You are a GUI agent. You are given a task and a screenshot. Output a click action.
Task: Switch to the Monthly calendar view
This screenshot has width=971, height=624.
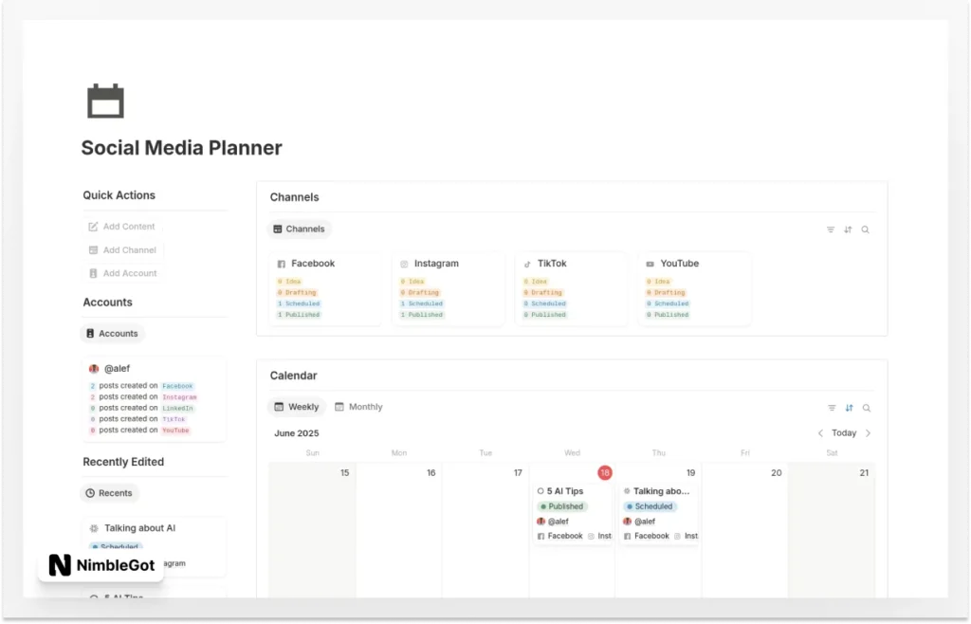(358, 407)
